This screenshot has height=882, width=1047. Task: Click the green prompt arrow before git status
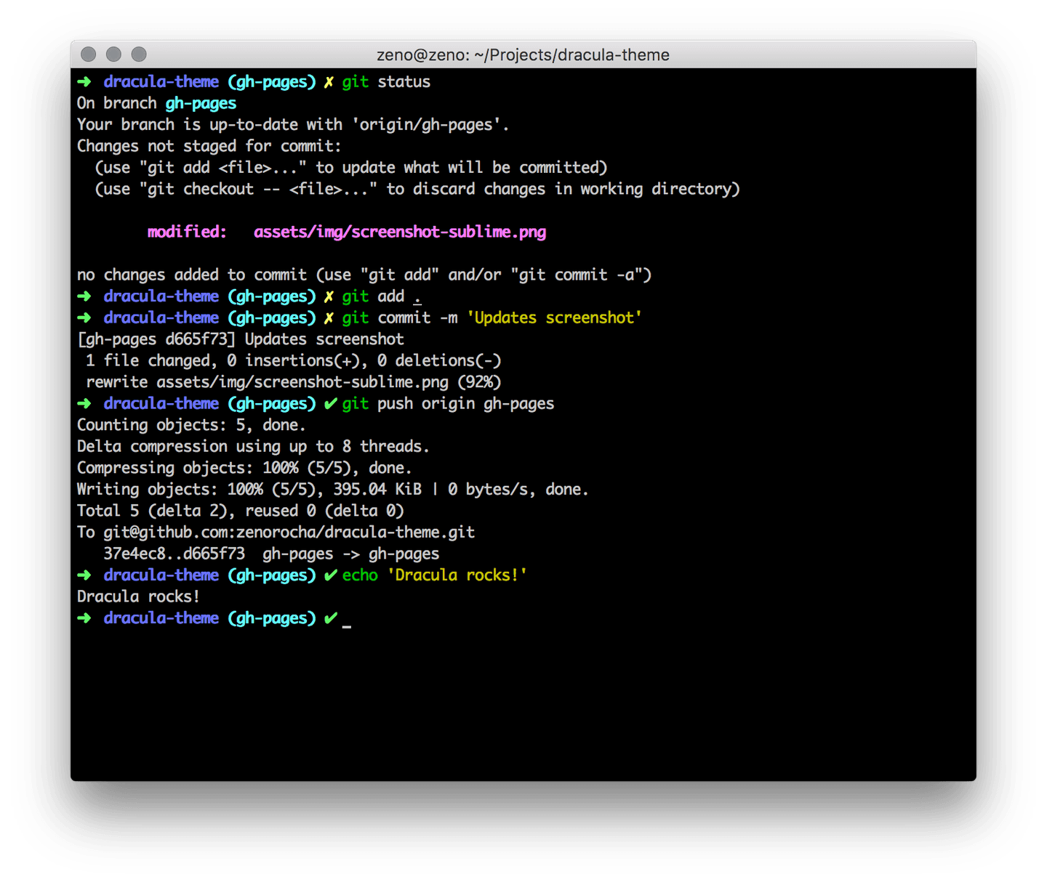pos(84,81)
